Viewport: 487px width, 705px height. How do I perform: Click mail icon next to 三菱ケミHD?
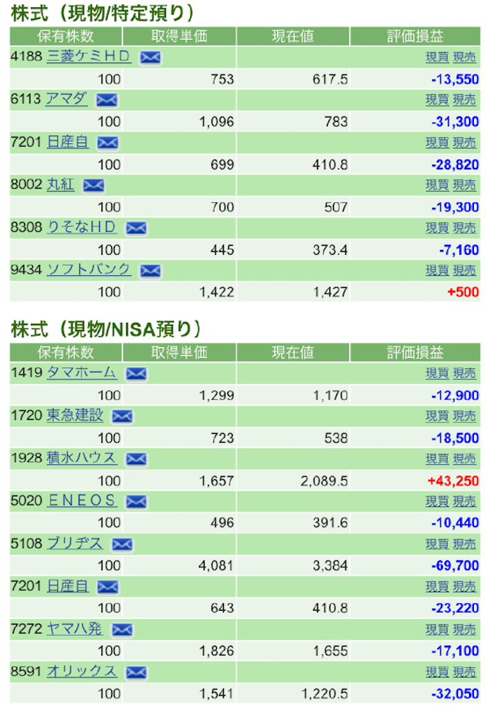(x=150, y=58)
